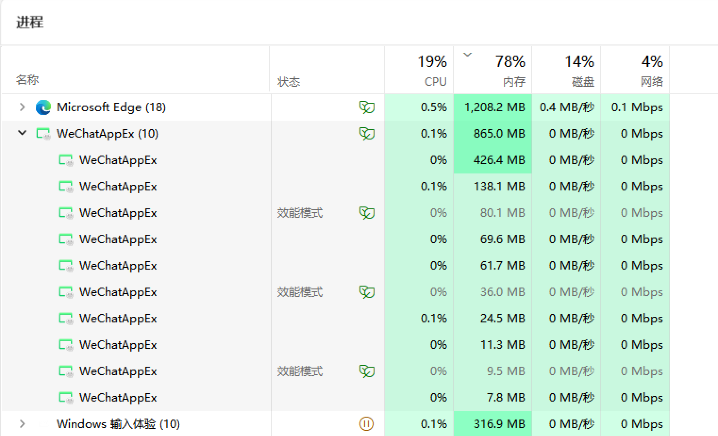
Task: Click the 69.6 MB memory value
Action: [502, 239]
